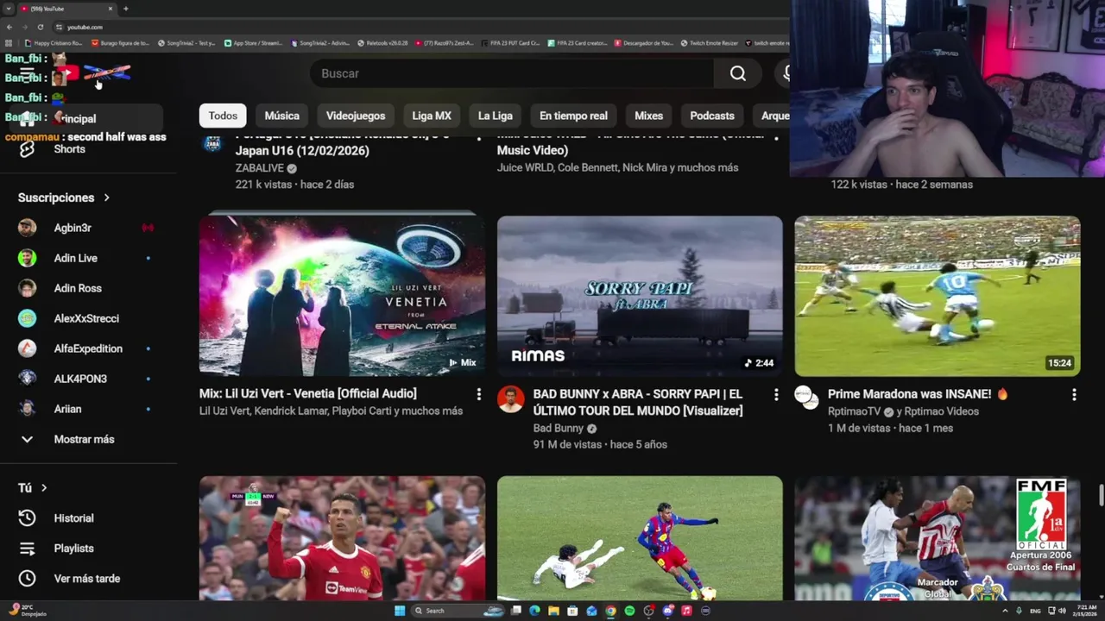Play the Maradona football thumbnail
The height and width of the screenshot is (621, 1105).
point(938,296)
